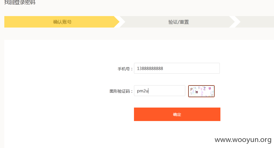Click the letter M in the captcha image
The image size is (274, 148).
click(x=197, y=92)
